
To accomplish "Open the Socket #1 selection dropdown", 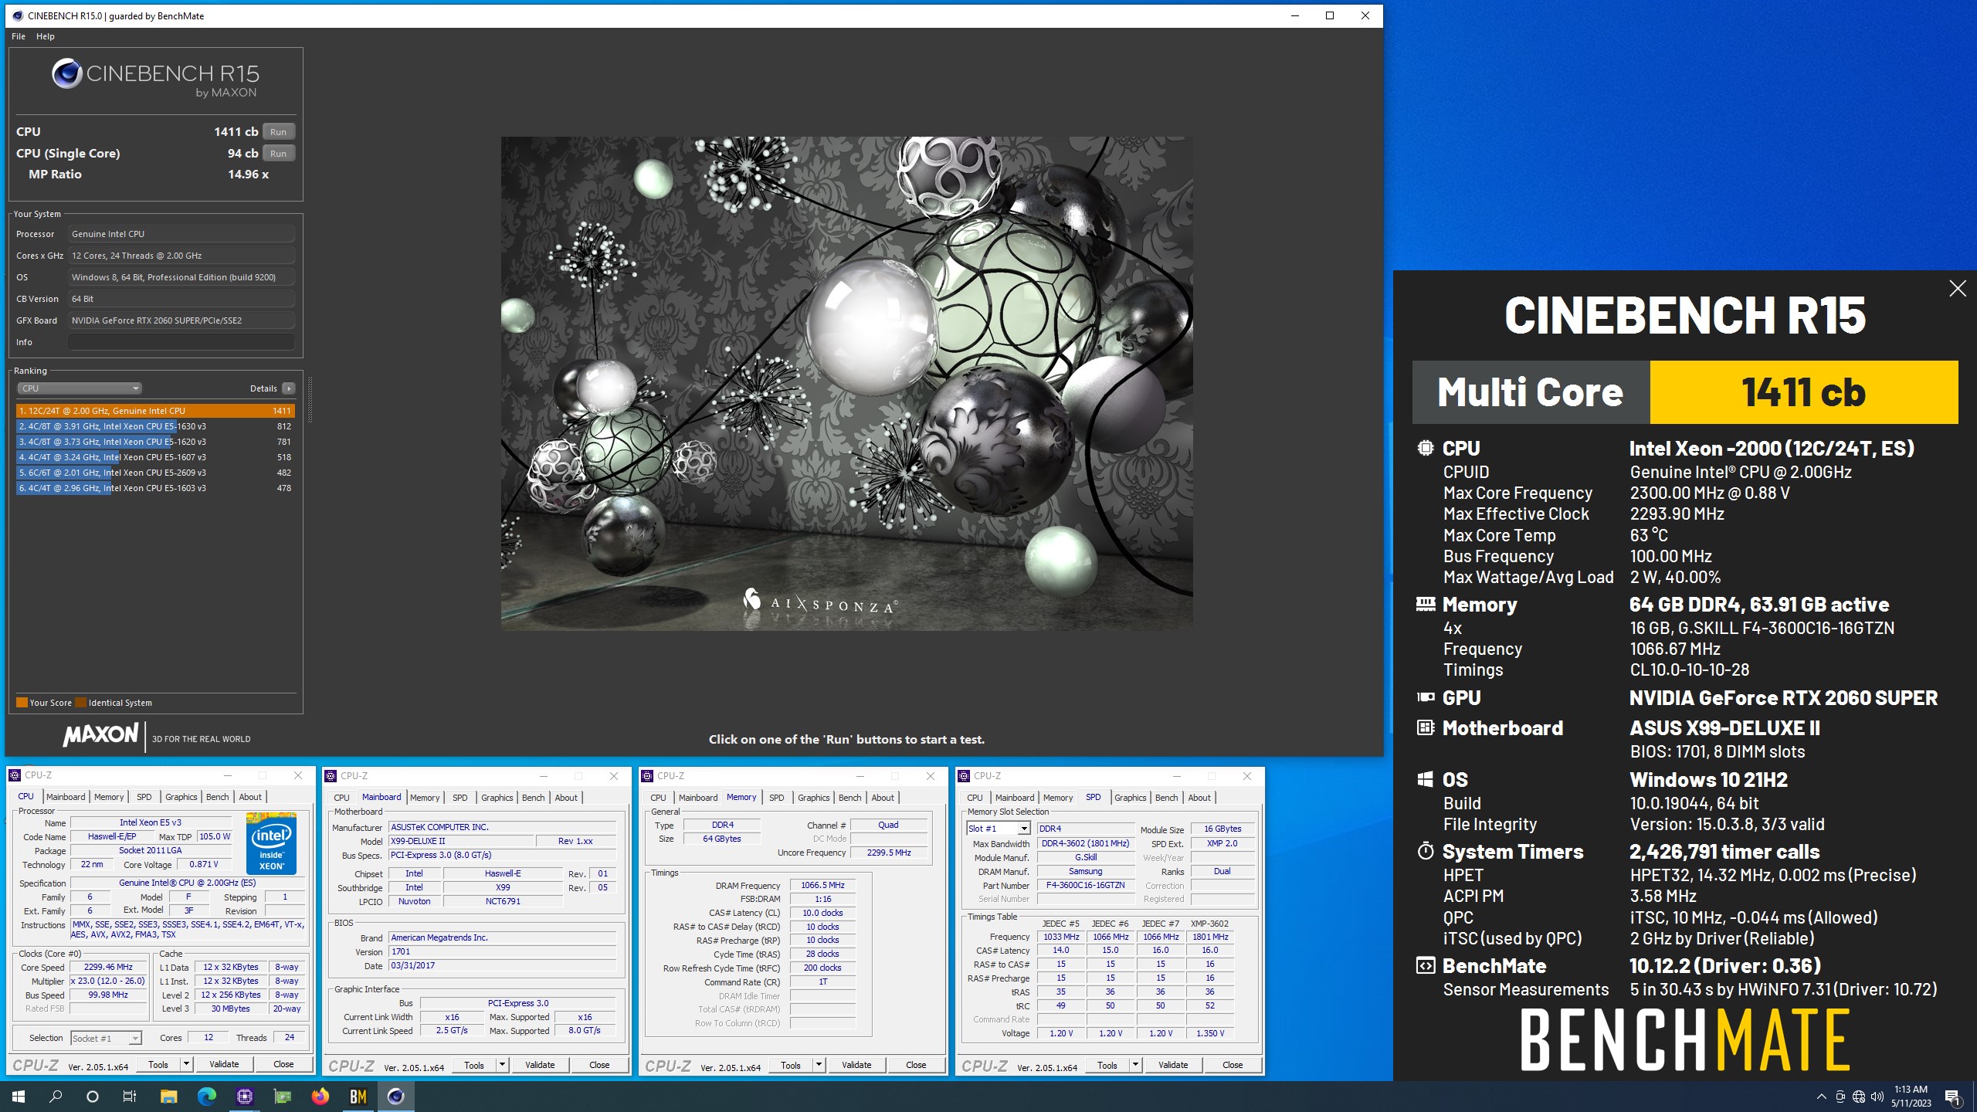I will click(106, 1039).
